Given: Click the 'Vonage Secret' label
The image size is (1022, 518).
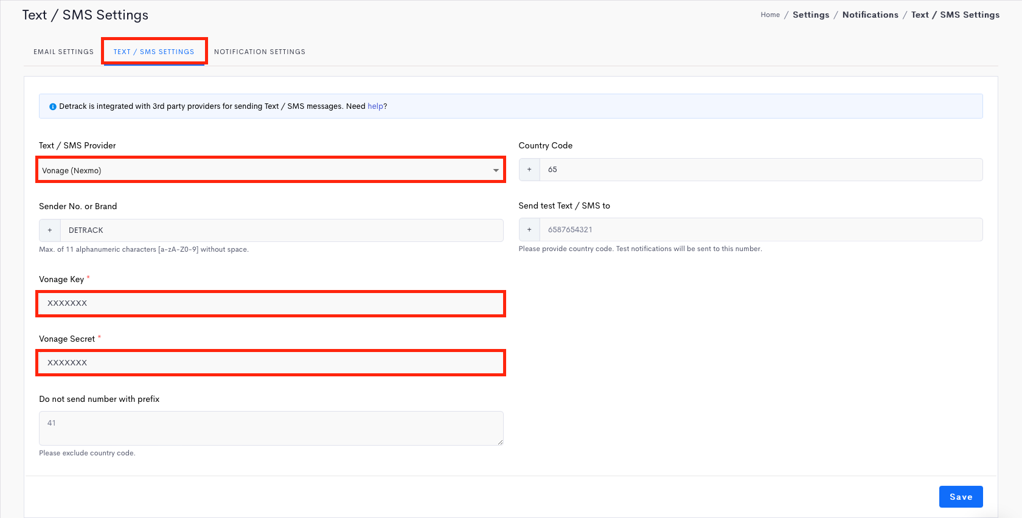Looking at the screenshot, I should click(67, 339).
